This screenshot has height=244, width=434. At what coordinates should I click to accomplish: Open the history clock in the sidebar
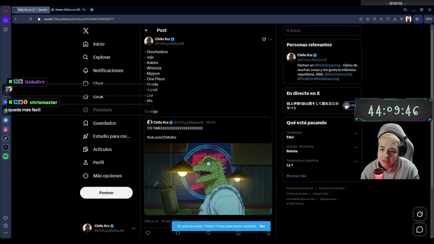tap(5, 226)
